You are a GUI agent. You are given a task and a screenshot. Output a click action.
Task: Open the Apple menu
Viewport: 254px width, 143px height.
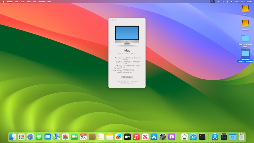[x=4, y=2]
